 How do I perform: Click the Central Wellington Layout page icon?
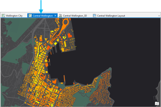tap(94, 16)
